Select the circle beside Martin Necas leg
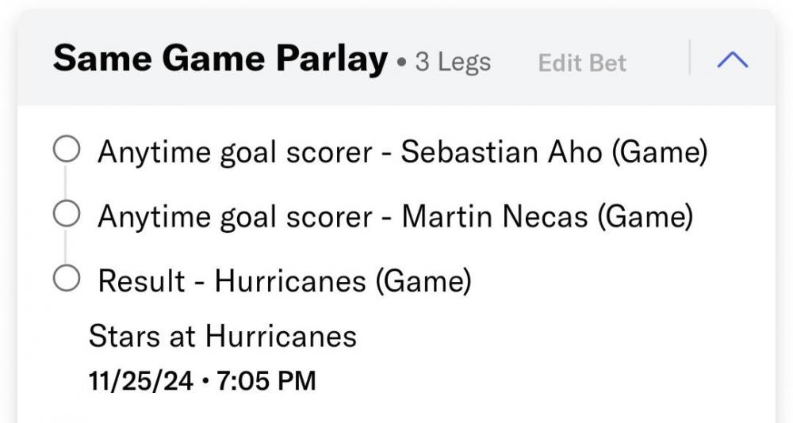Image resolution: width=793 pixels, height=423 pixels. [66, 214]
